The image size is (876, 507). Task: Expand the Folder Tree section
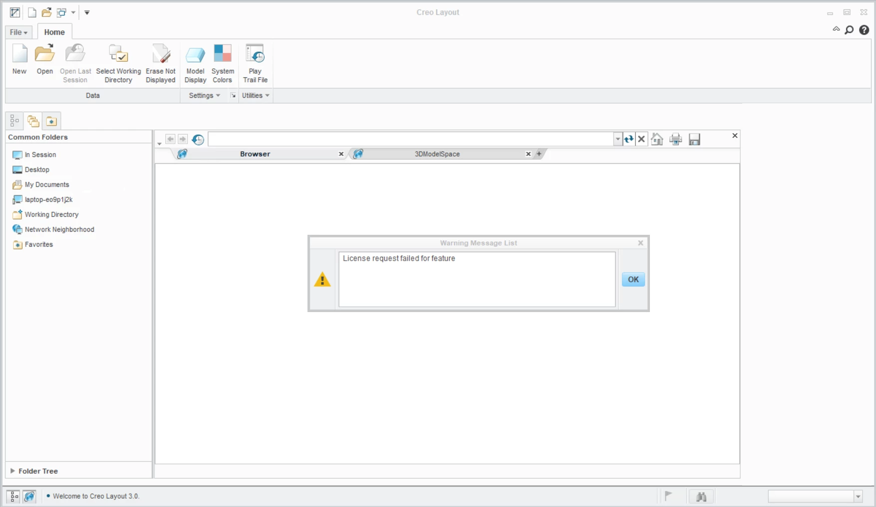(12, 471)
